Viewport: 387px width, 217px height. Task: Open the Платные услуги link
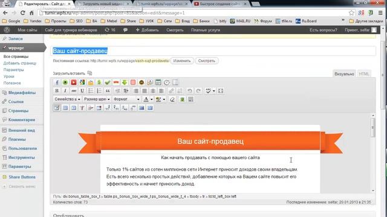(x=206, y=30)
